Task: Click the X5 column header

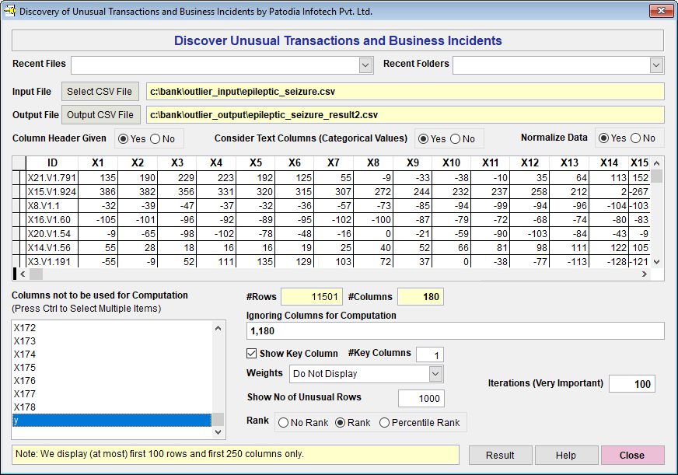Action: [x=255, y=162]
